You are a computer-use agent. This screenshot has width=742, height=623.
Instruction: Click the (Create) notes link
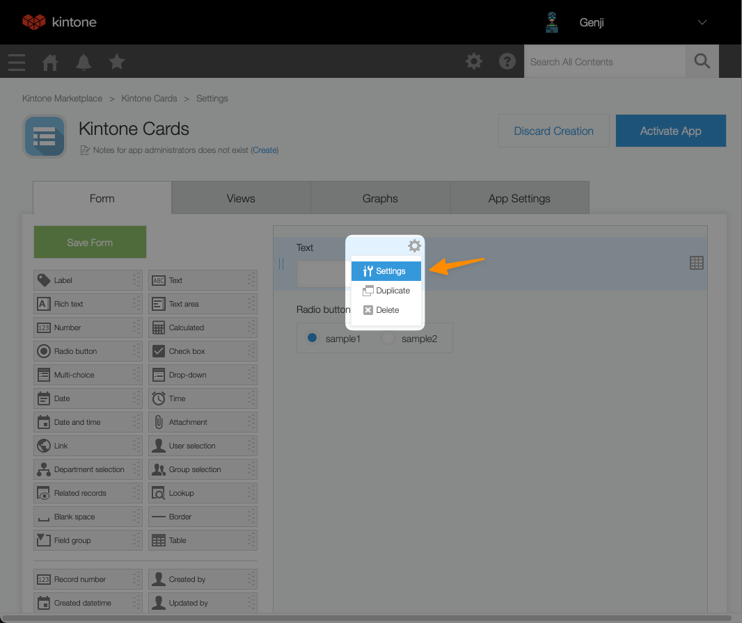265,150
